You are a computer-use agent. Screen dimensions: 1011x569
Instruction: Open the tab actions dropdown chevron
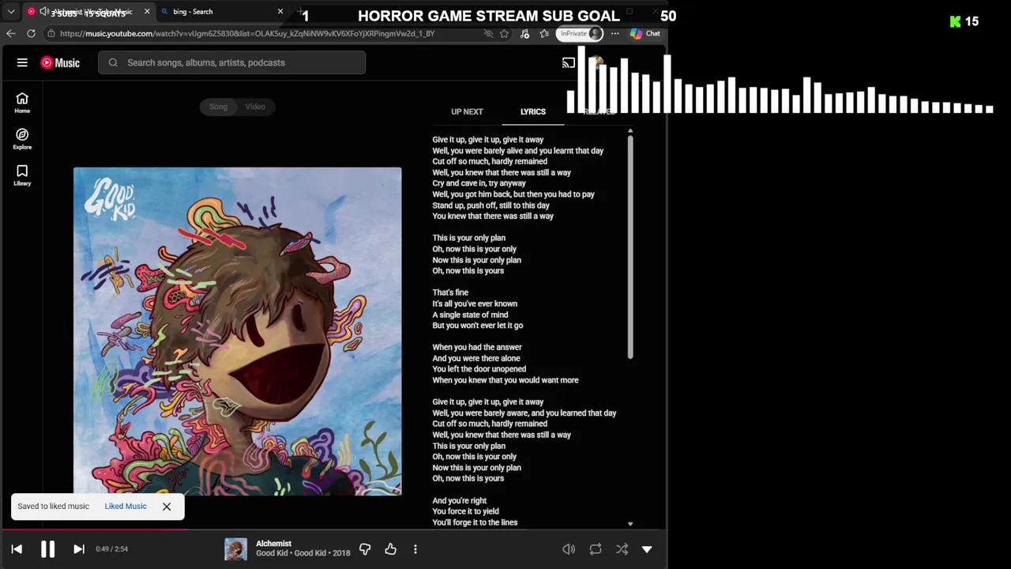(x=11, y=12)
